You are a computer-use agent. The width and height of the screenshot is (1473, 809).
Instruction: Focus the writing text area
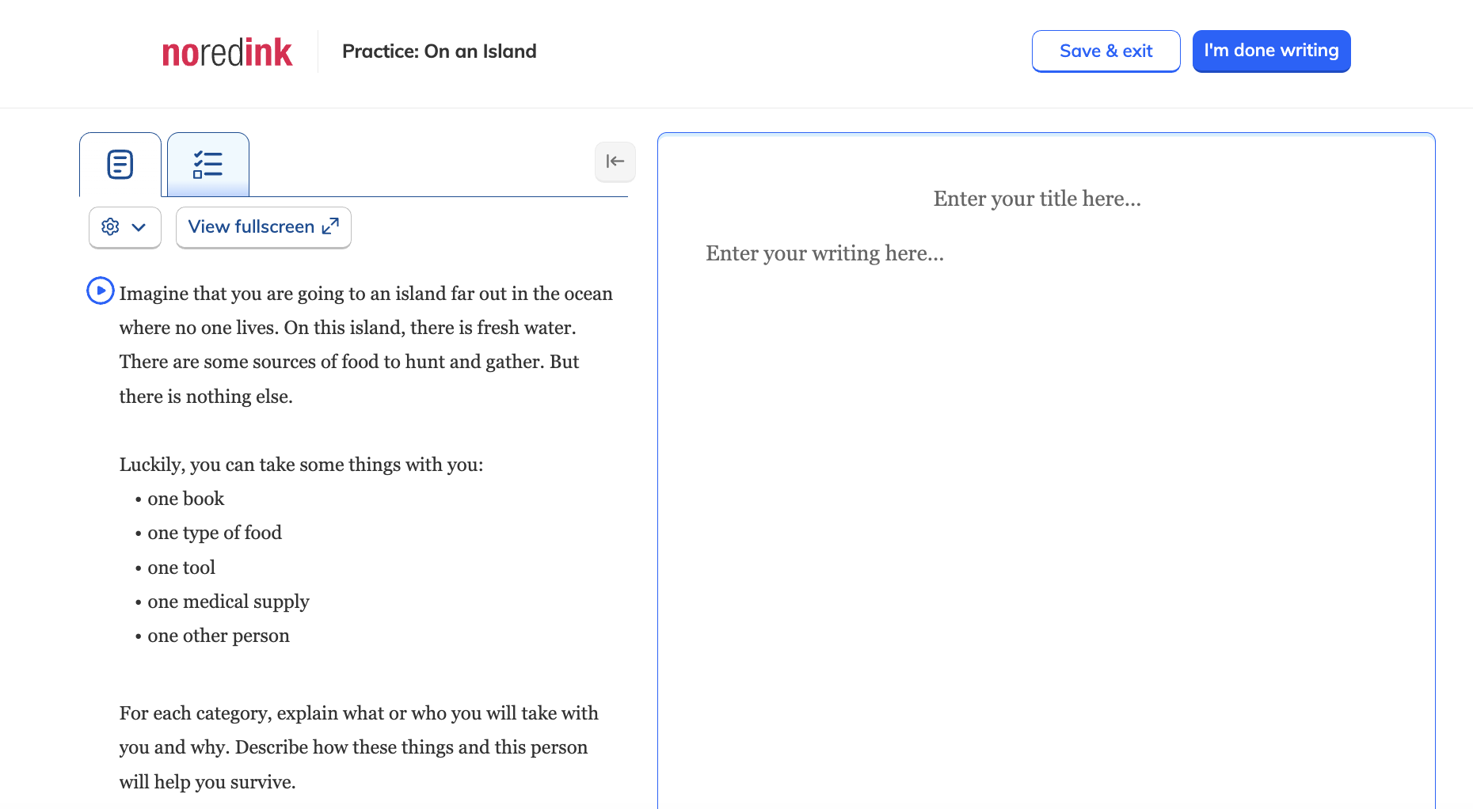pyautogui.click(x=825, y=253)
